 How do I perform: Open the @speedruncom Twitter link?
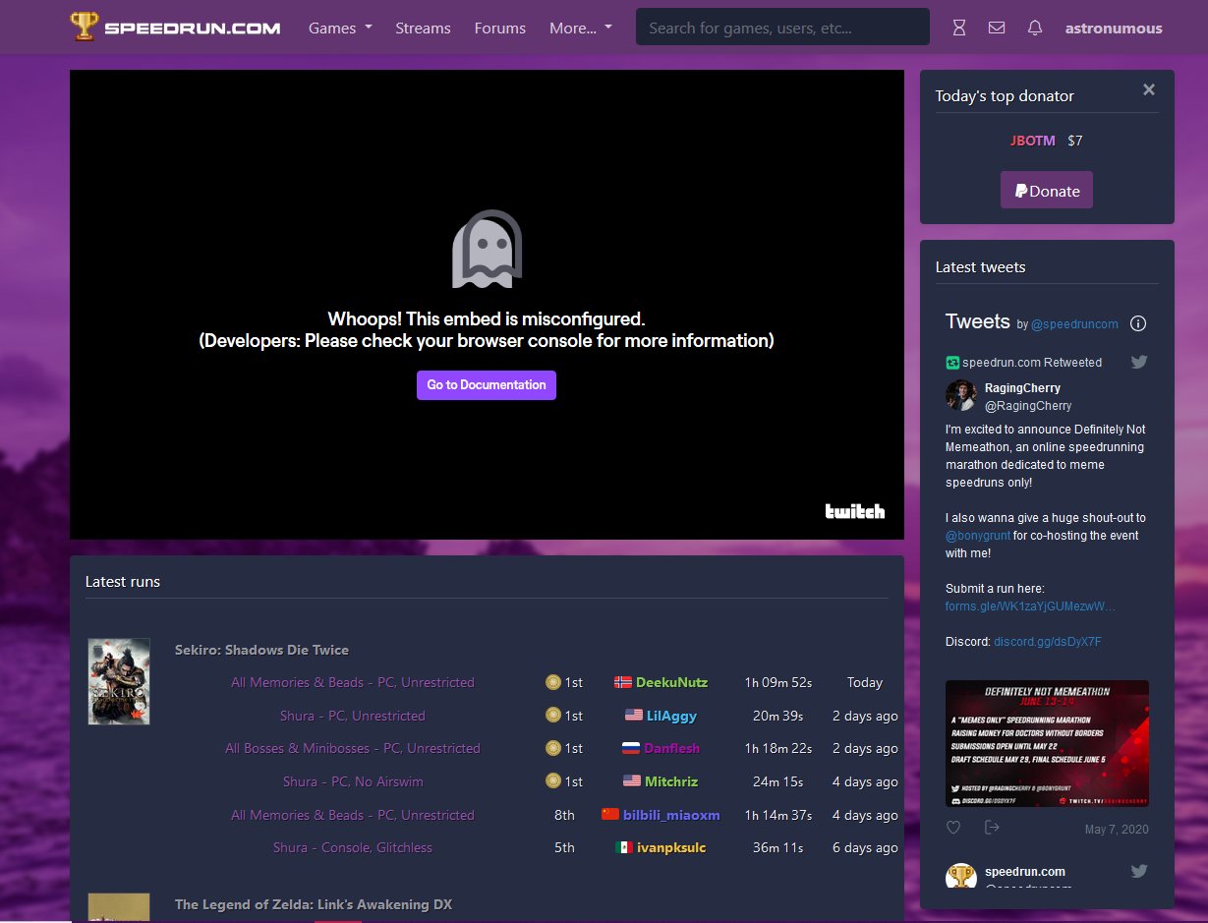(x=1074, y=324)
